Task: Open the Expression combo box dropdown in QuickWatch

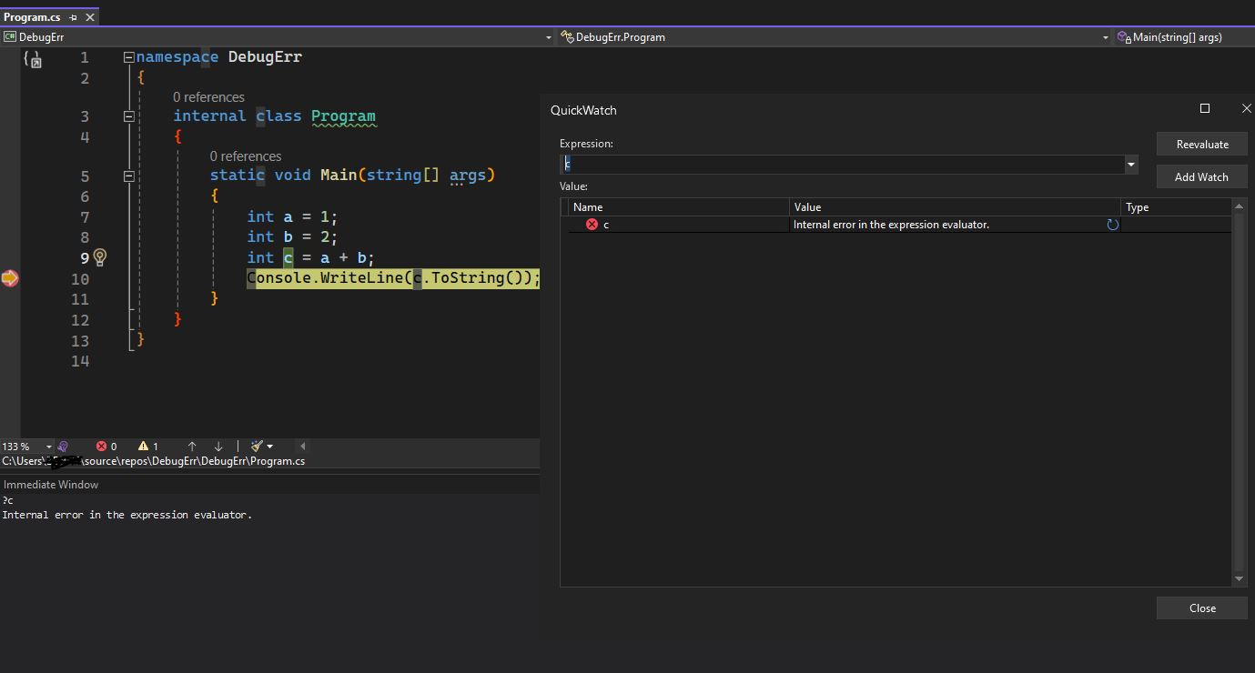Action: click(1131, 165)
